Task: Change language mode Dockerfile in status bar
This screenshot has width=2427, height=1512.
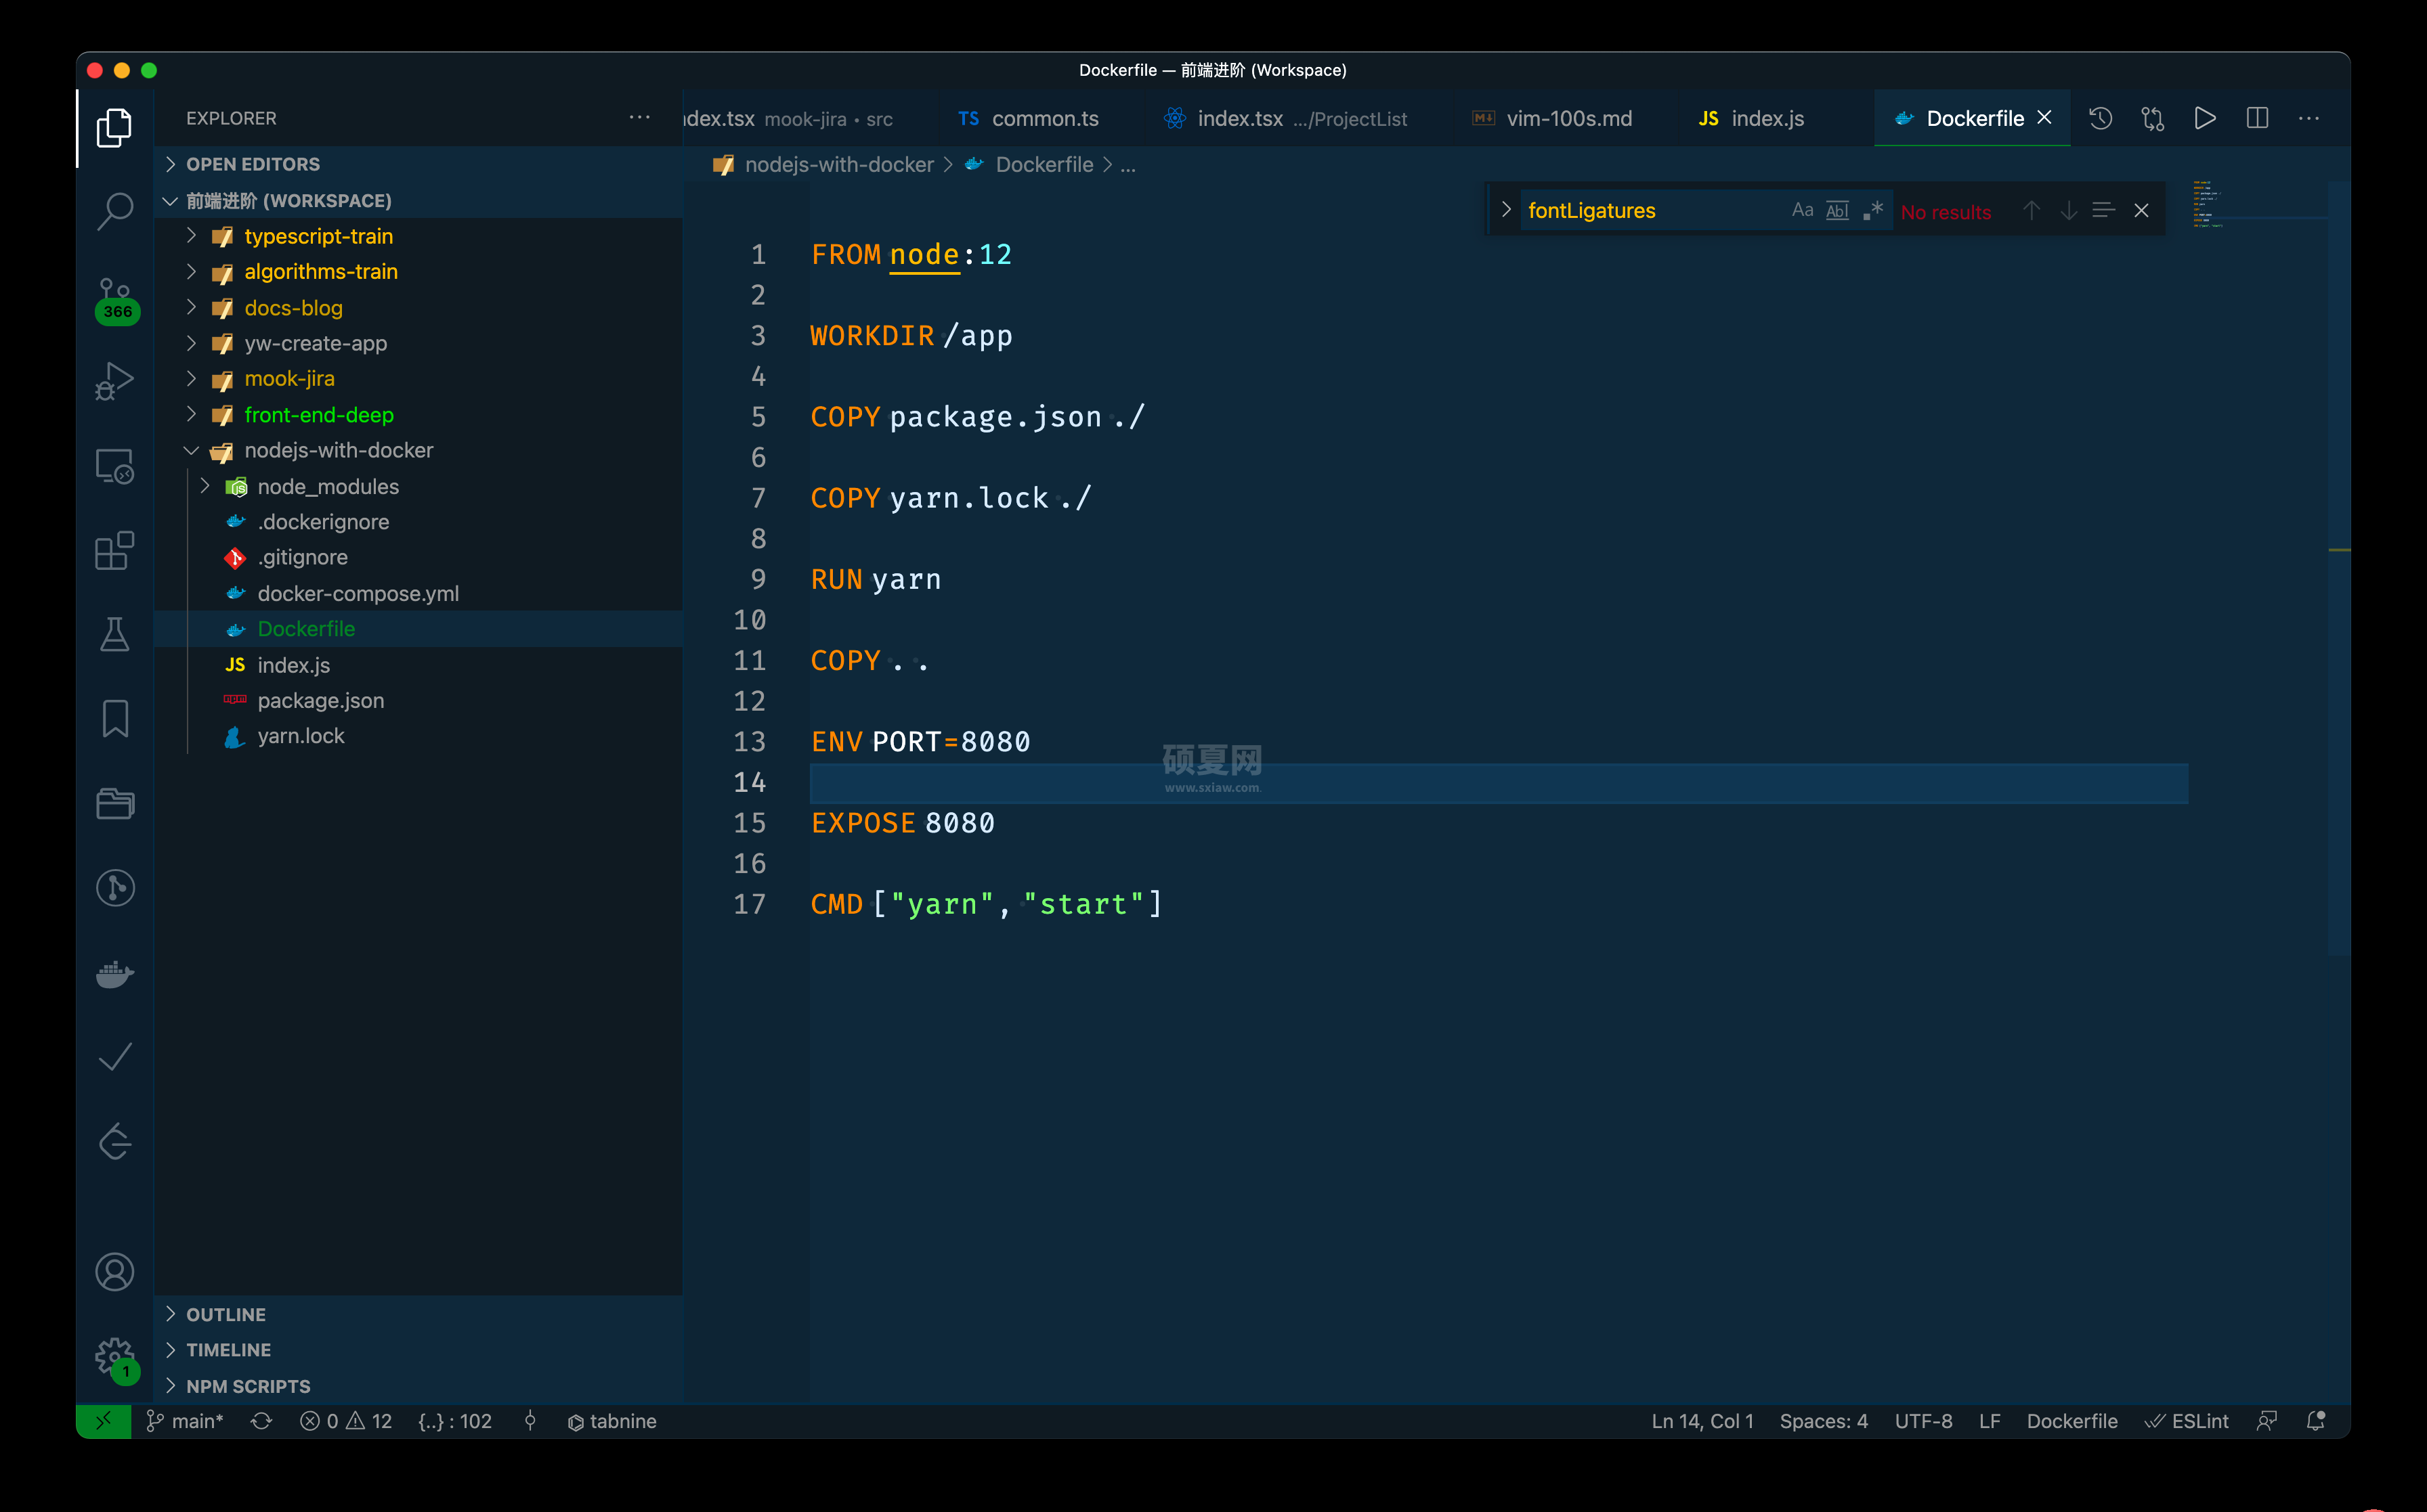Action: point(2071,1421)
